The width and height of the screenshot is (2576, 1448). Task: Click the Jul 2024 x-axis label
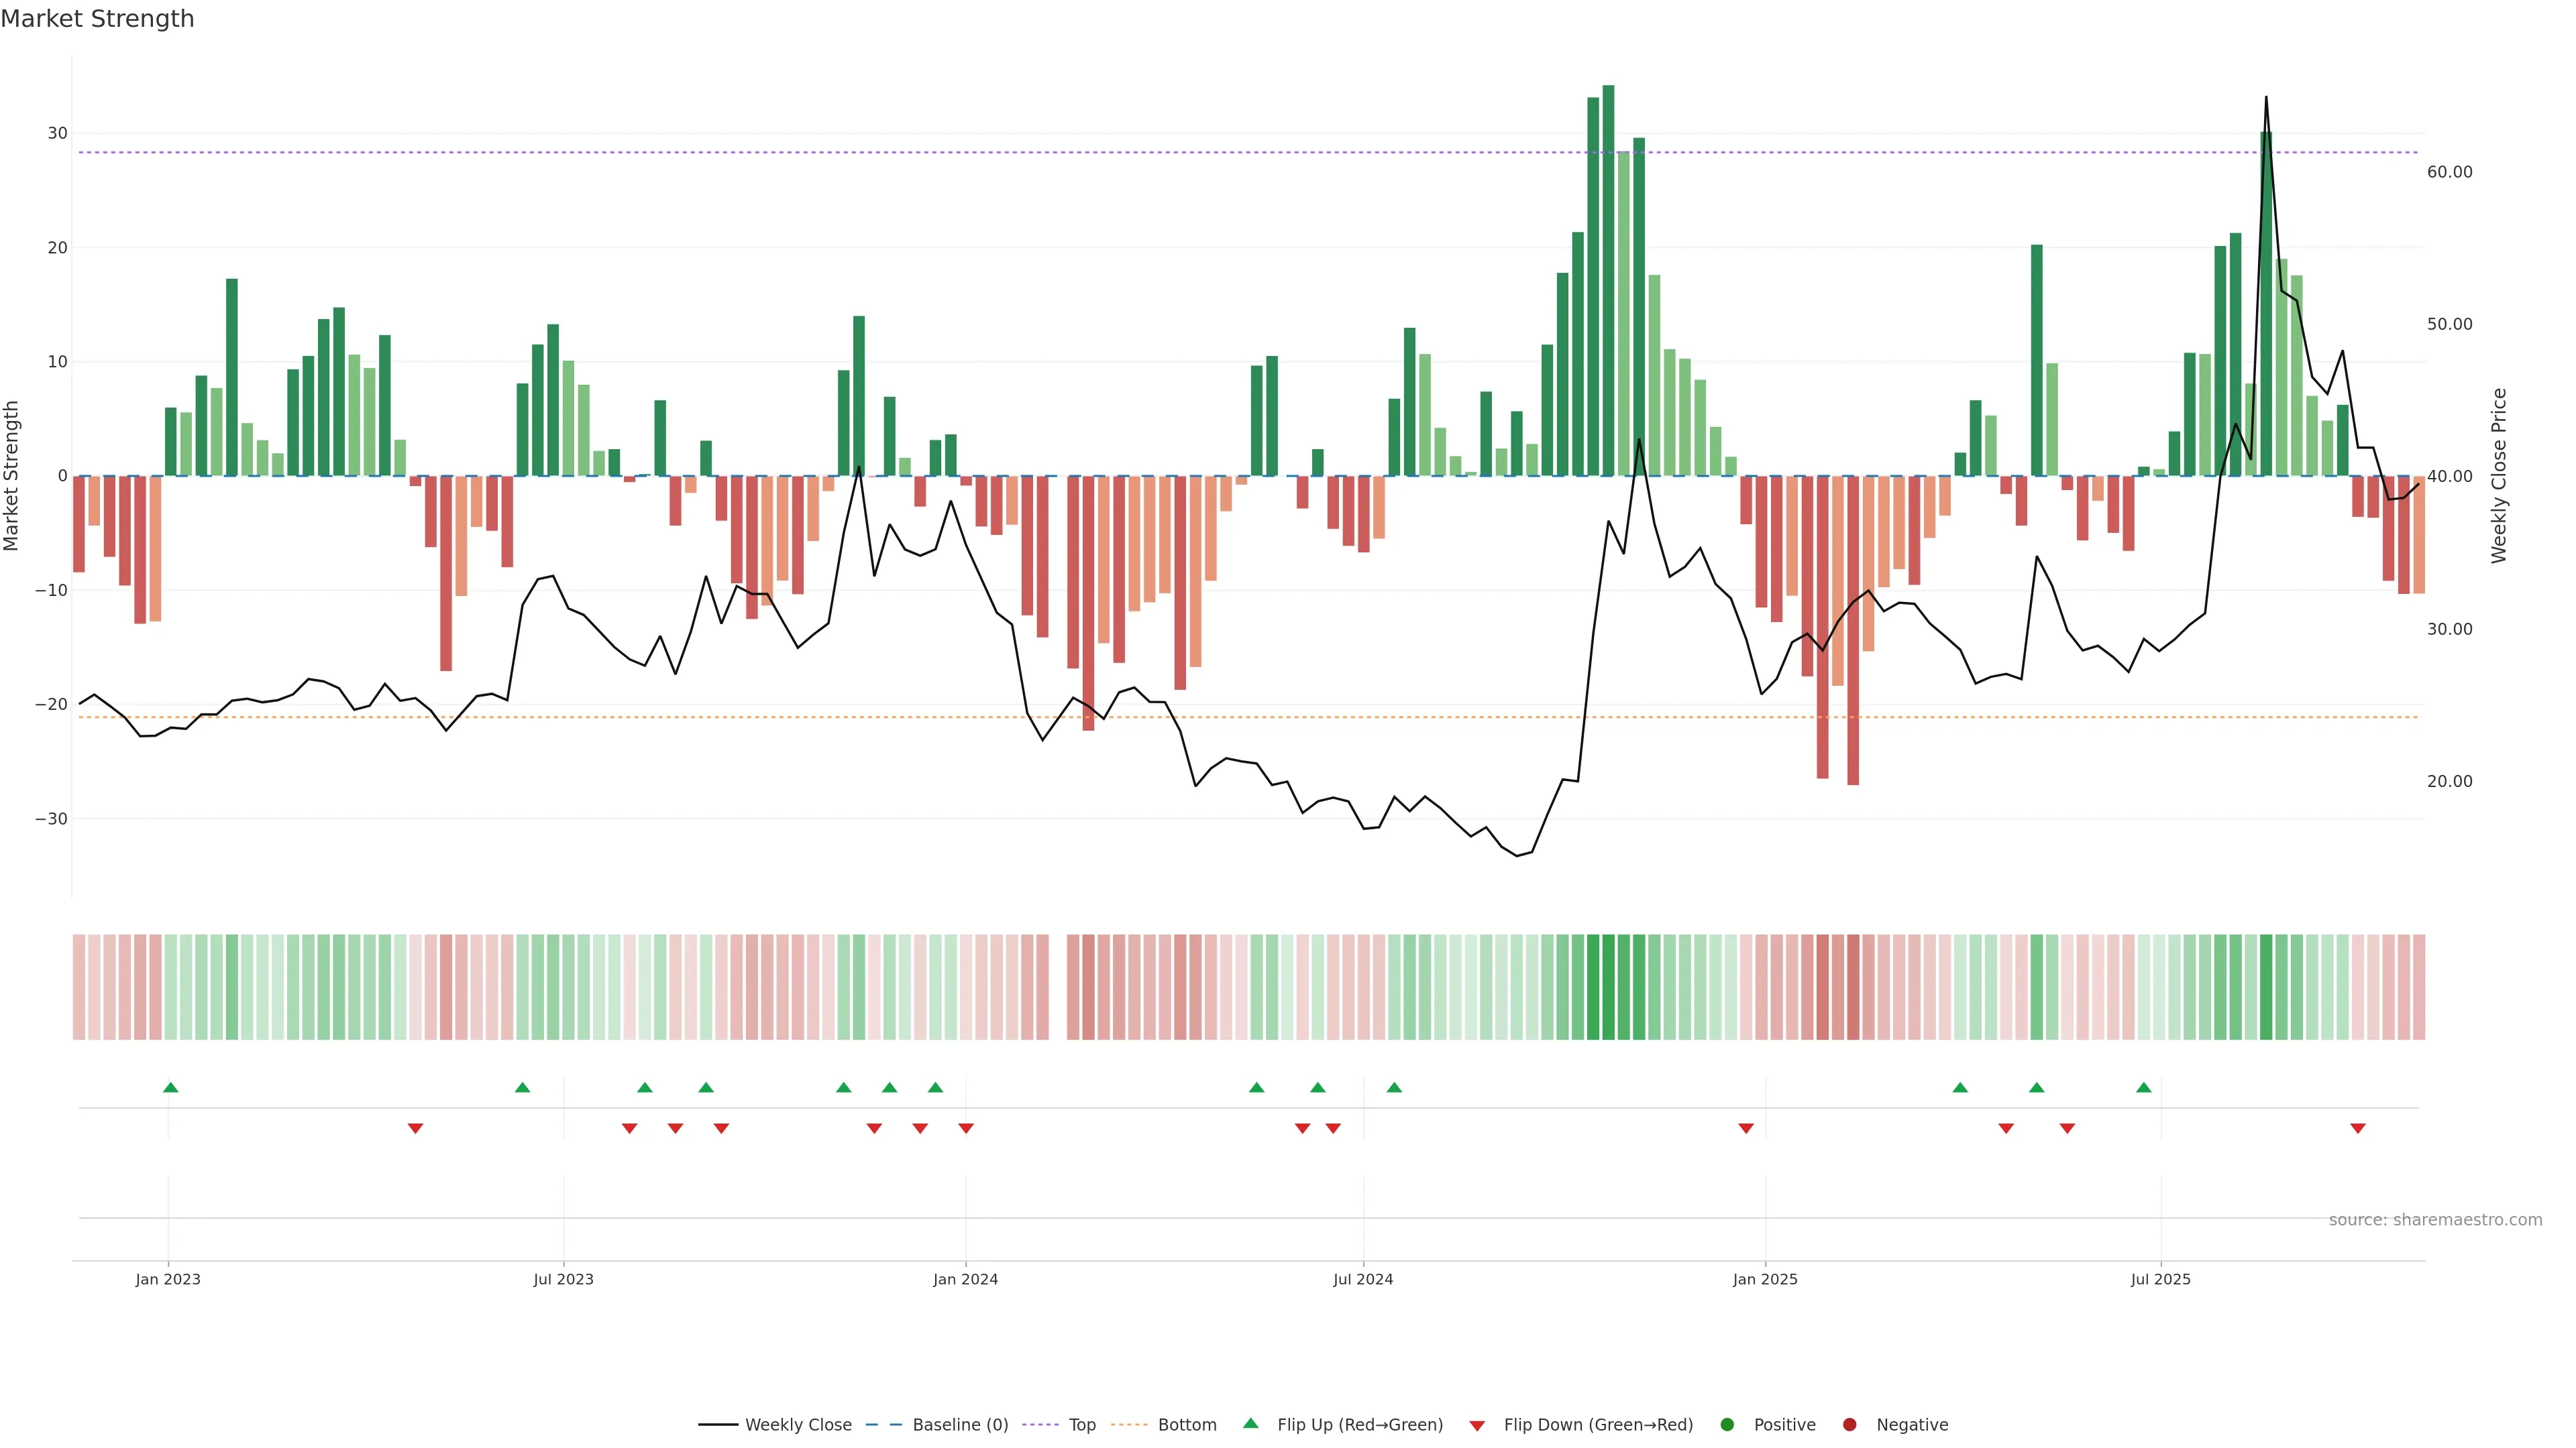click(x=1362, y=1279)
